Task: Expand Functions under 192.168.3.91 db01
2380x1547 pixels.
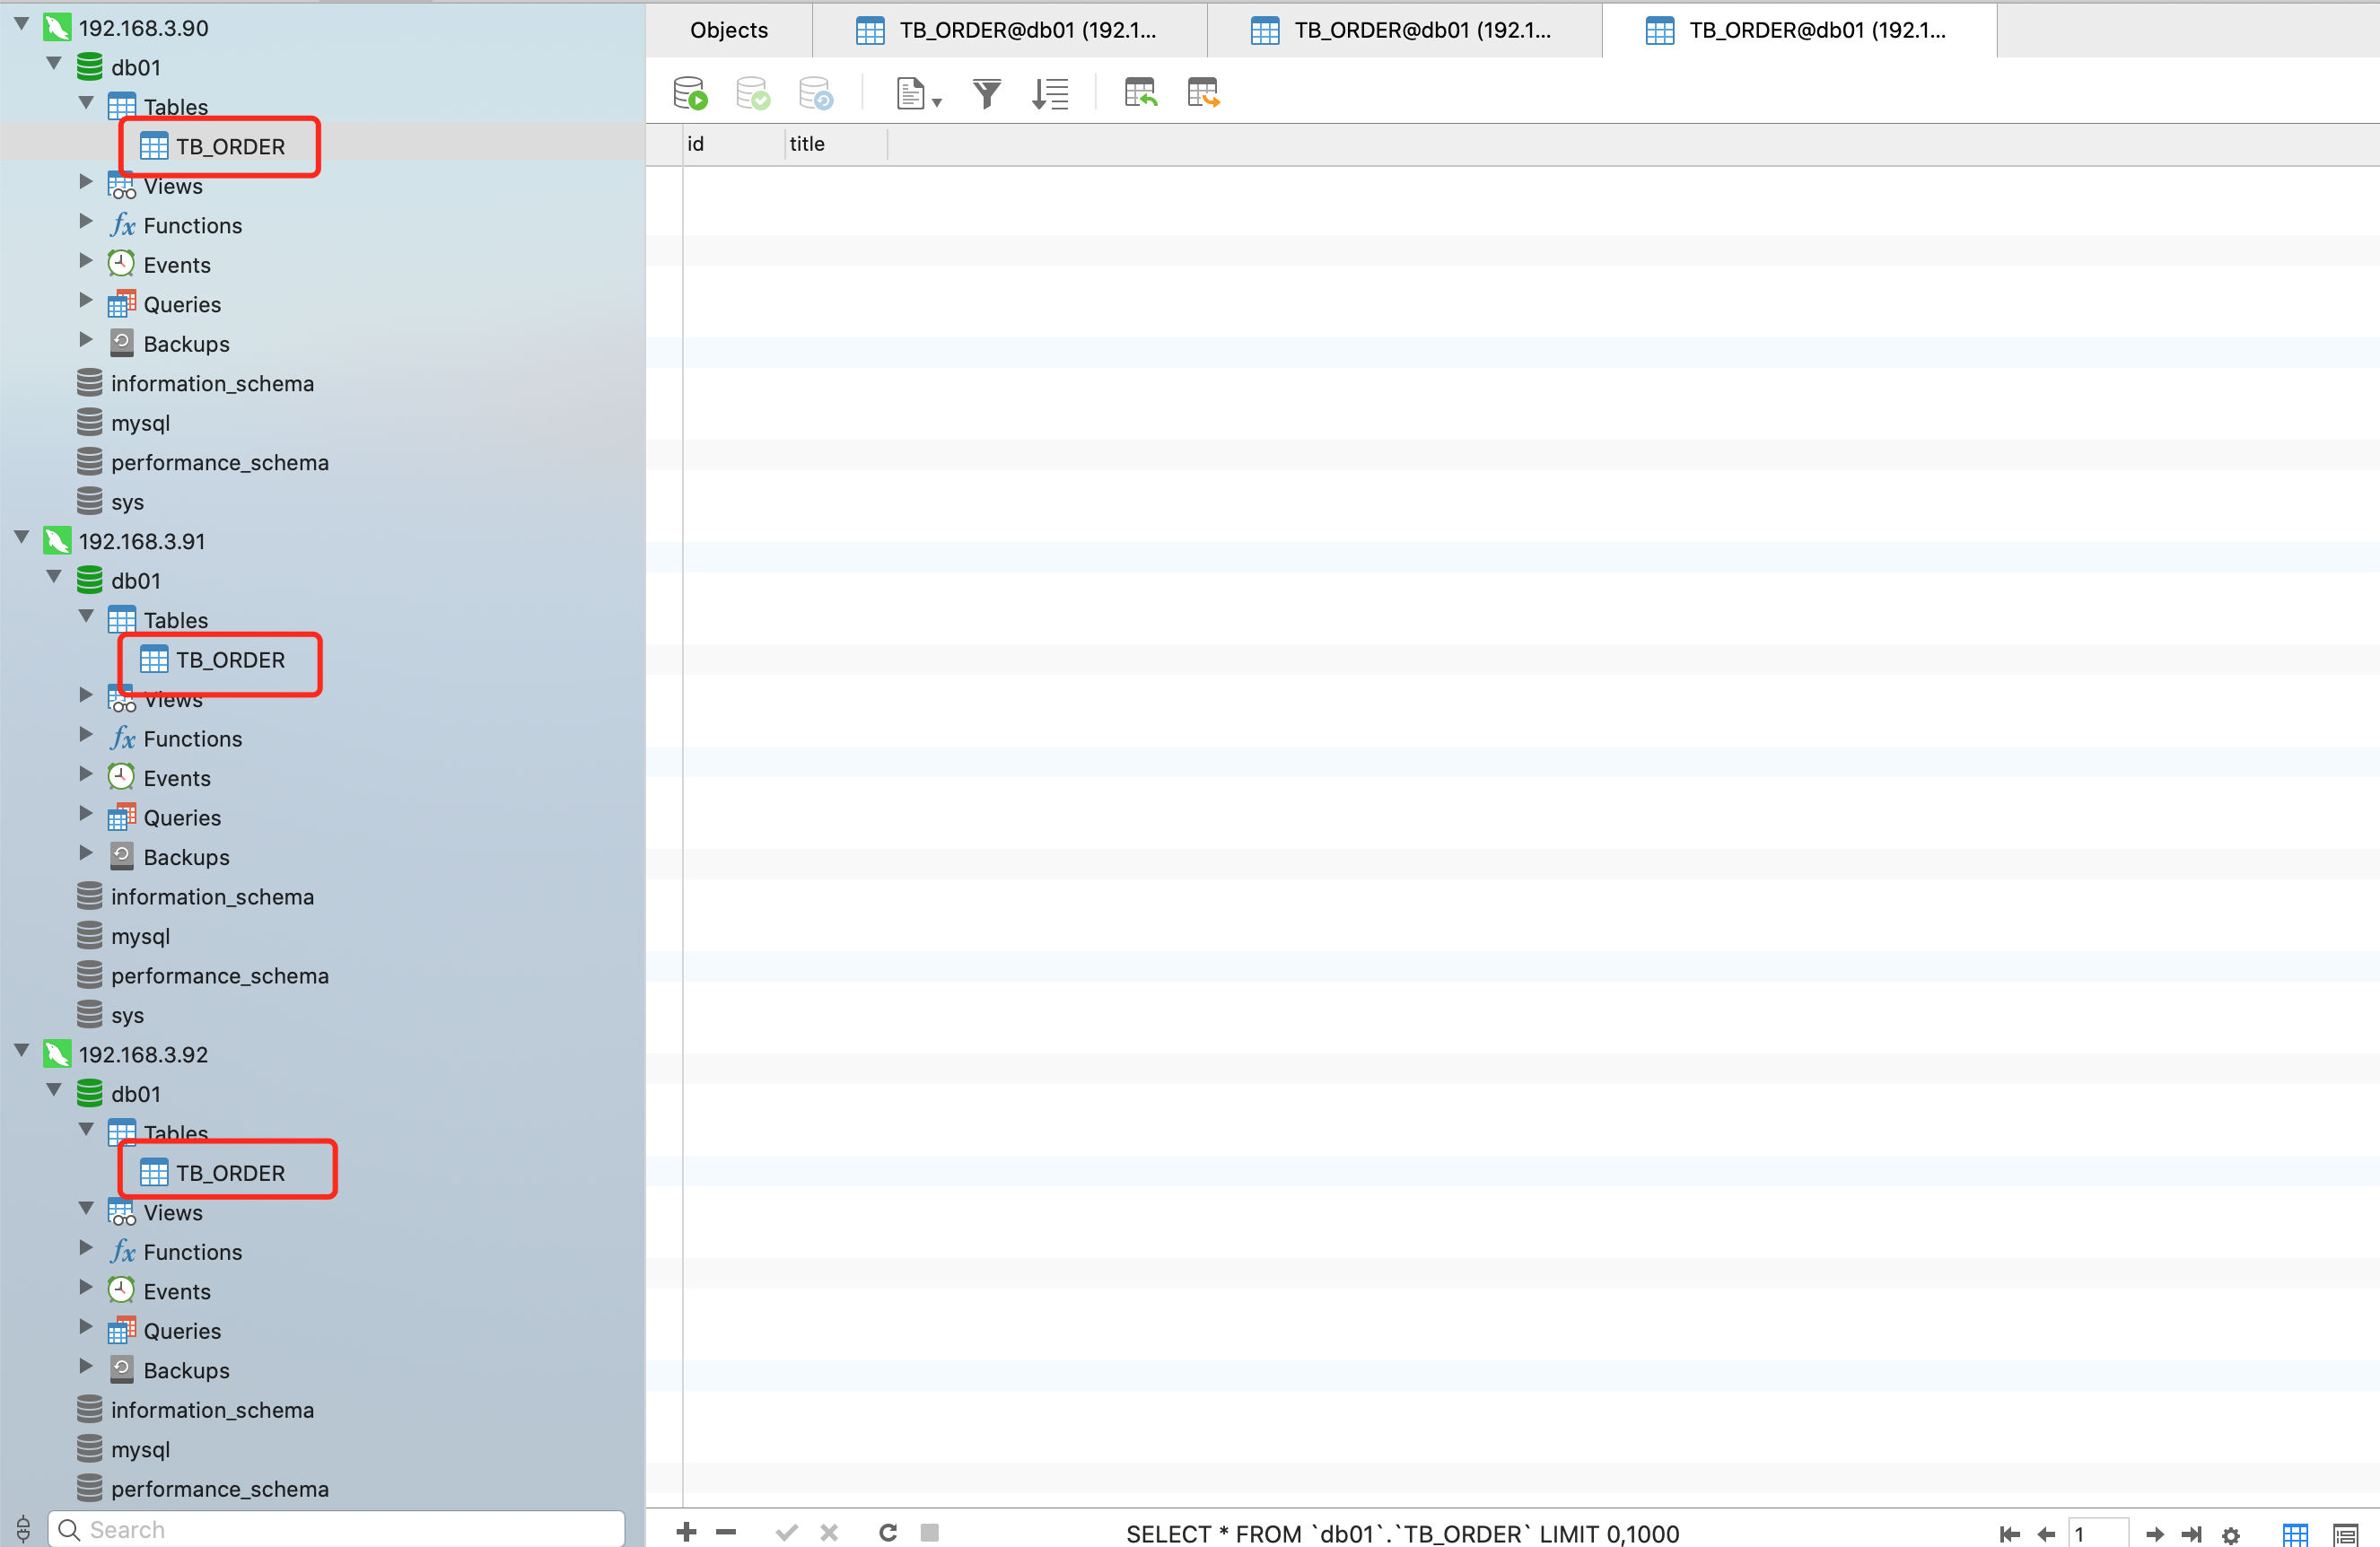Action: [86, 735]
